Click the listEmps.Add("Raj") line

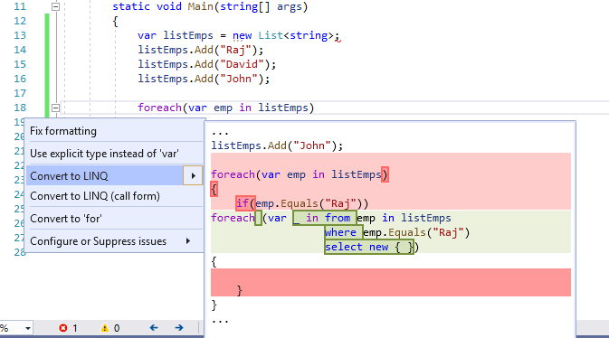[200, 50]
